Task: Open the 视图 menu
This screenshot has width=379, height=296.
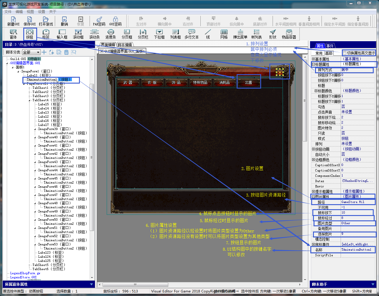Action: click(x=30, y=12)
